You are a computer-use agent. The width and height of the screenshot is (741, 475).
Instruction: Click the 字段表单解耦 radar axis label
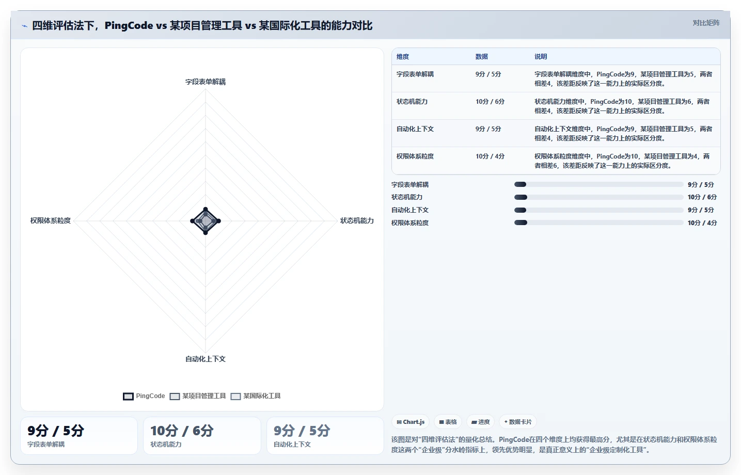click(206, 82)
